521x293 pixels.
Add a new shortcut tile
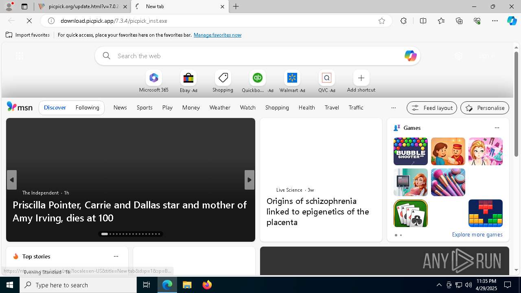[x=361, y=81]
